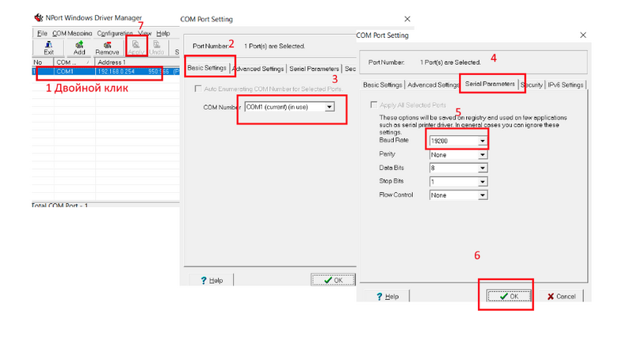Click the COM column header

pos(74,62)
